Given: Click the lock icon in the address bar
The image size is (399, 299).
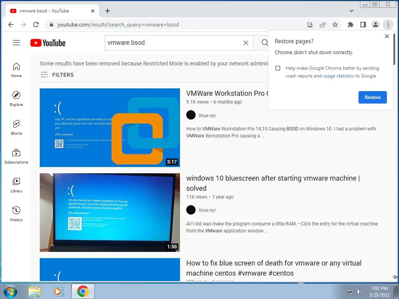Looking at the screenshot, I should point(51,25).
